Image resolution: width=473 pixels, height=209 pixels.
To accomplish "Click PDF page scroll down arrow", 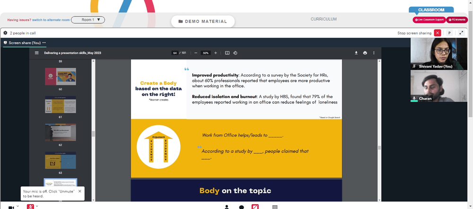I will tap(379, 200).
